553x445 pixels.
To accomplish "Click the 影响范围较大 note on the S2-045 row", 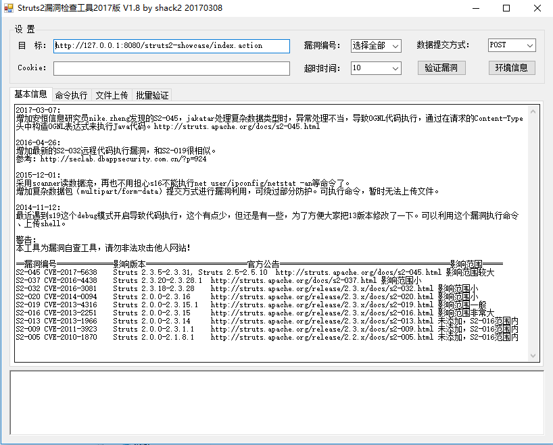I will pyautogui.click(x=470, y=272).
